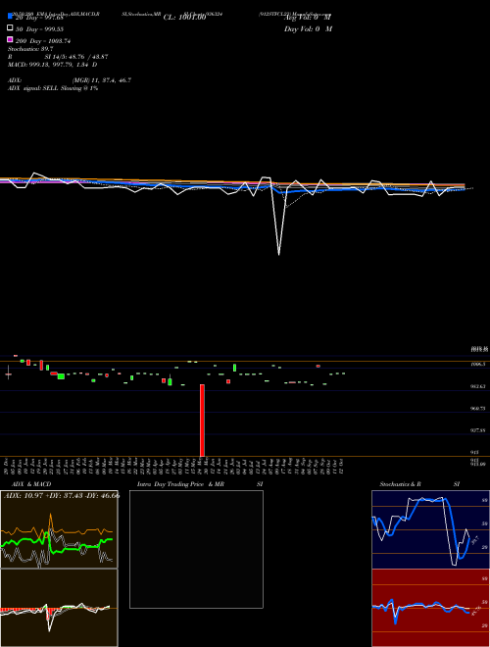Click the 937.88 price axis label

coord(478,430)
